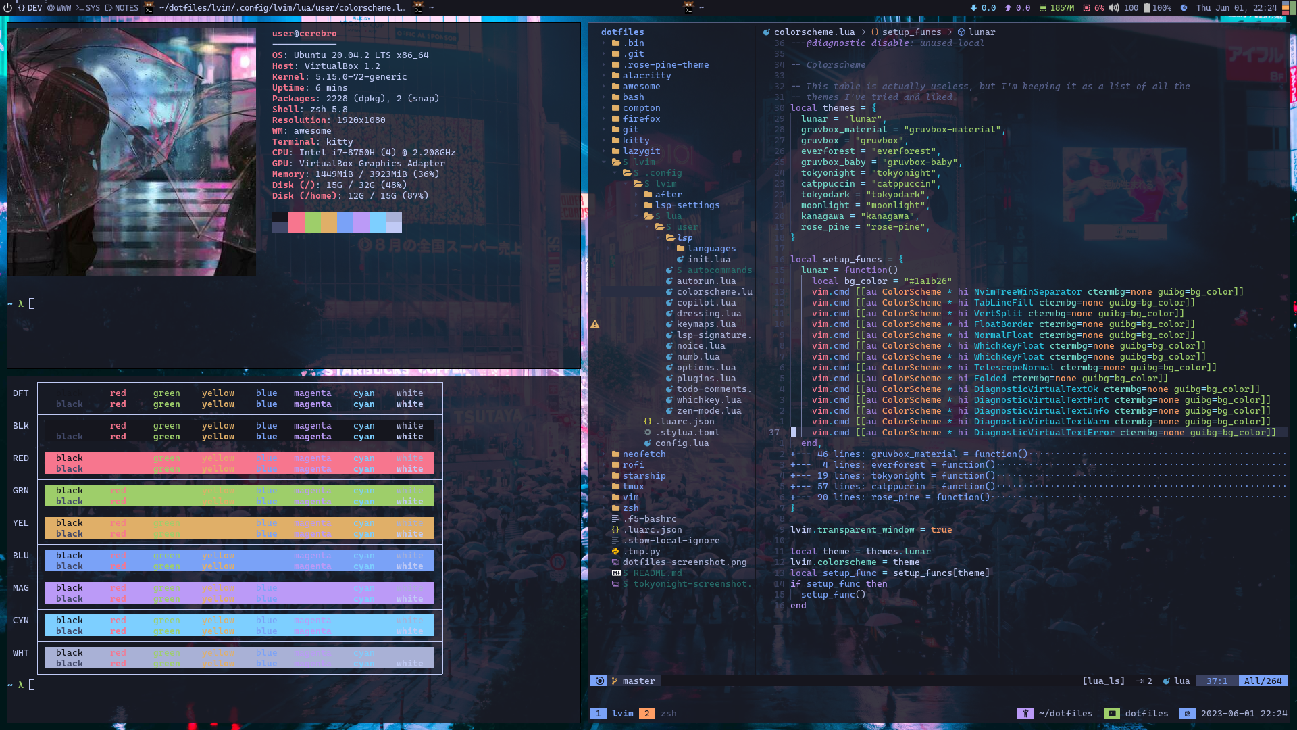The width and height of the screenshot is (1297, 730).
Task: Click the memory usage icon near 1857M
Action: (x=1043, y=8)
